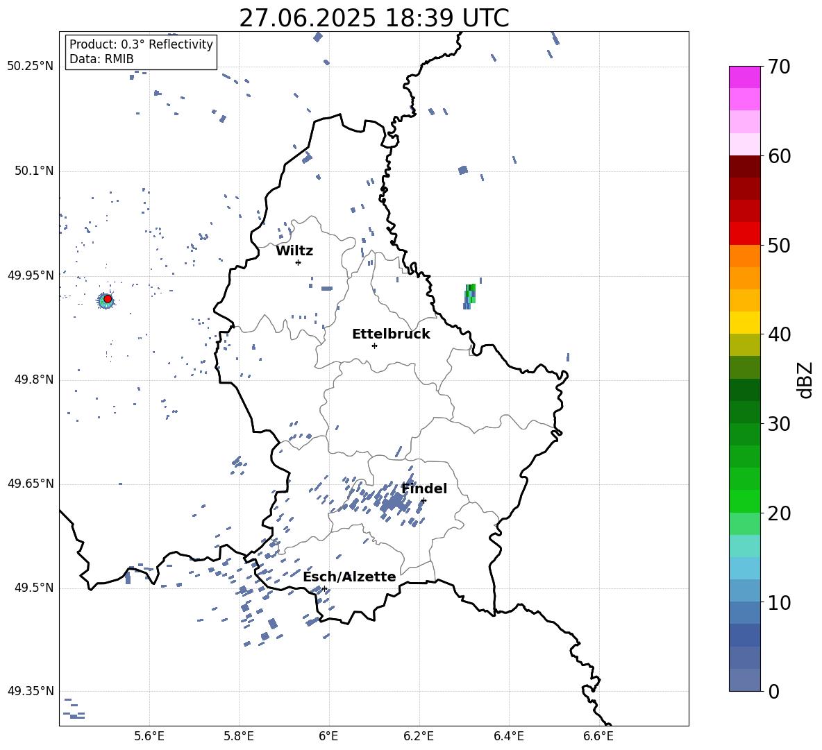Click the 6.2°E longitude label
This screenshot has height=750, width=822.
(x=419, y=736)
